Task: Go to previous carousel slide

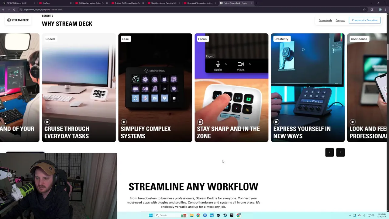Action: [329, 152]
